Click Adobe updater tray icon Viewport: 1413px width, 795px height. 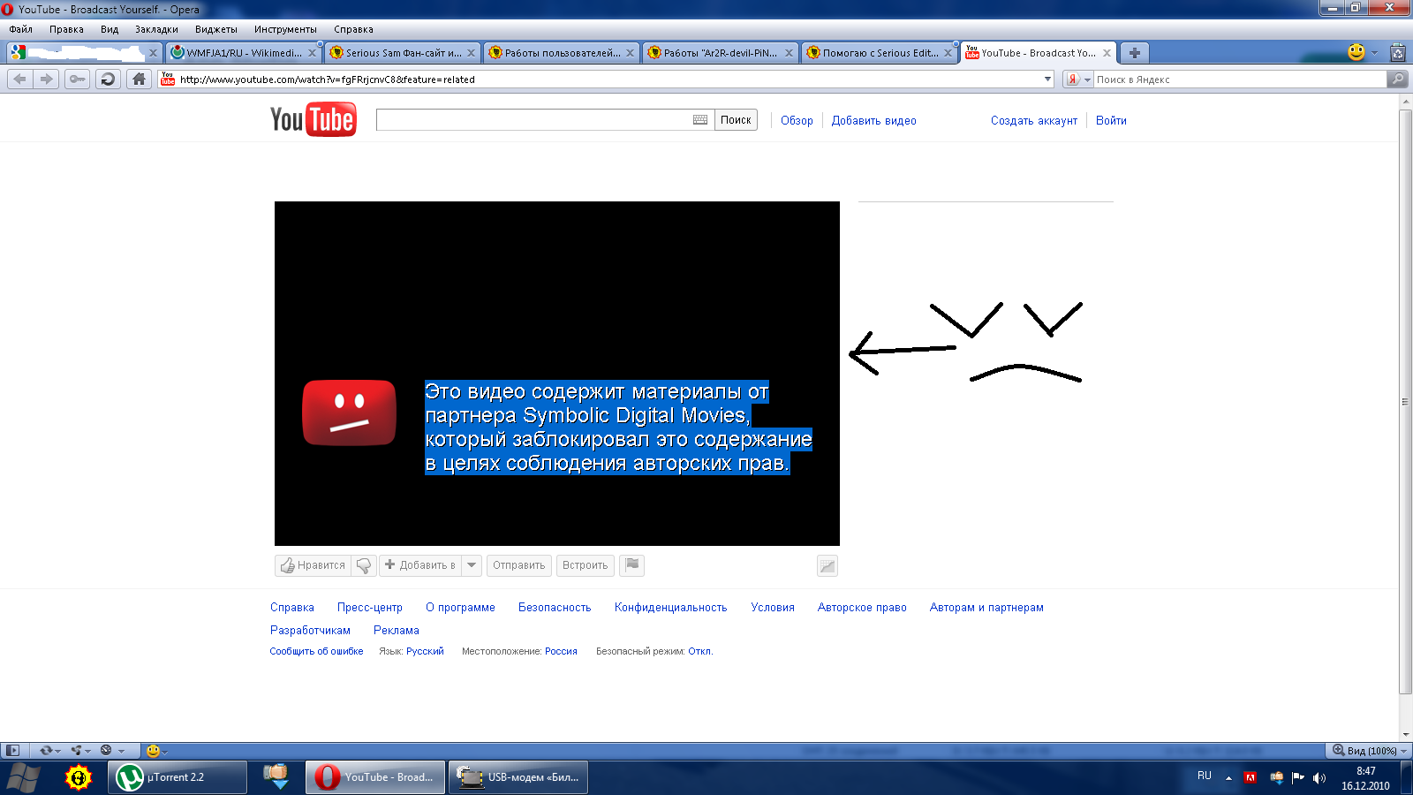click(1251, 777)
